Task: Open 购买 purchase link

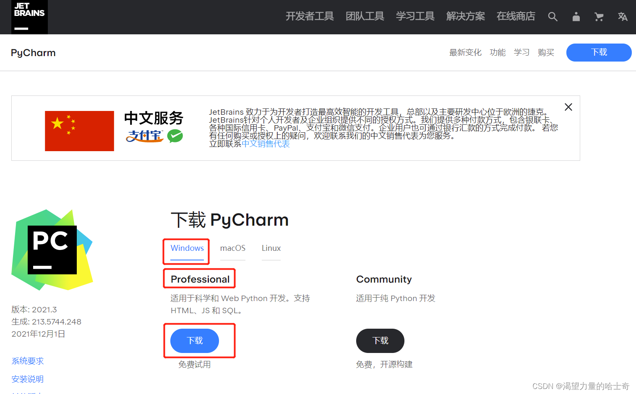Action: point(546,52)
